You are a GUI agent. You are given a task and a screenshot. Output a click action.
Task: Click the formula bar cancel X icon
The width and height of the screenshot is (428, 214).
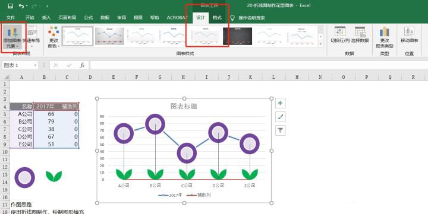[x=56, y=65]
